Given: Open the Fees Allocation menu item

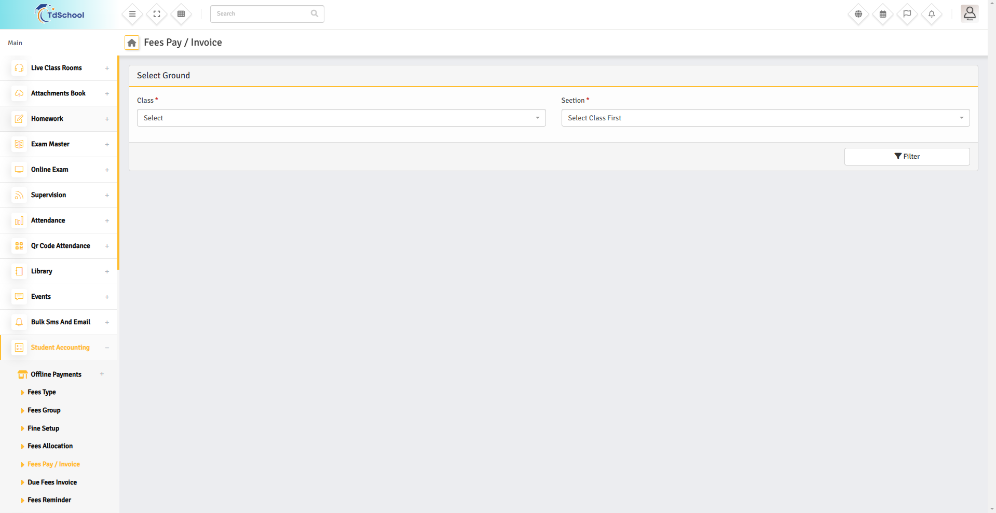Looking at the screenshot, I should (50, 446).
